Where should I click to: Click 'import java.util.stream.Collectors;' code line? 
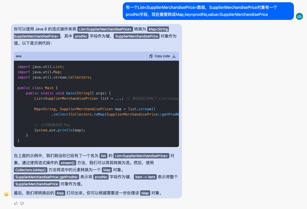pos(54,77)
